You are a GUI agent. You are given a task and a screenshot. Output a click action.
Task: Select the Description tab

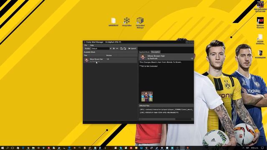(x=155, y=52)
